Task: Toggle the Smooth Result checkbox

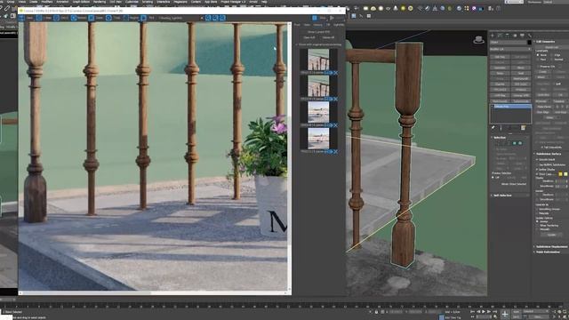Action: 537,160
